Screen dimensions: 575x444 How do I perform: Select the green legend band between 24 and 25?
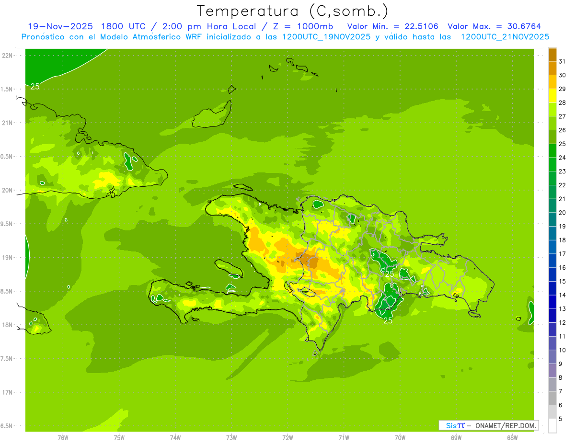(552, 151)
